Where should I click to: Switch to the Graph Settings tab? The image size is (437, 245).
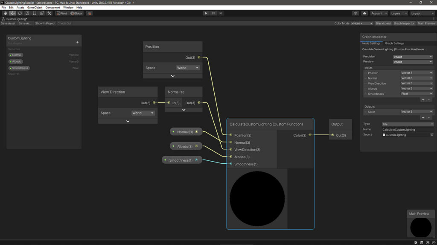(394, 43)
